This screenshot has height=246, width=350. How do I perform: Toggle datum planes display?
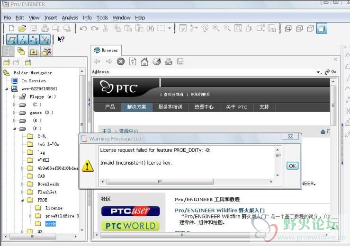12,39
